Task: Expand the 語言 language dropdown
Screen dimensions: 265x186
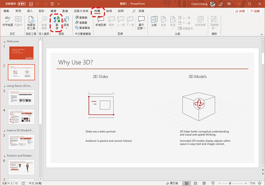Action: pyautogui.click(x=66, y=22)
